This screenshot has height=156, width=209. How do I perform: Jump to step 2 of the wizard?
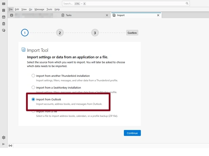tap(60, 33)
